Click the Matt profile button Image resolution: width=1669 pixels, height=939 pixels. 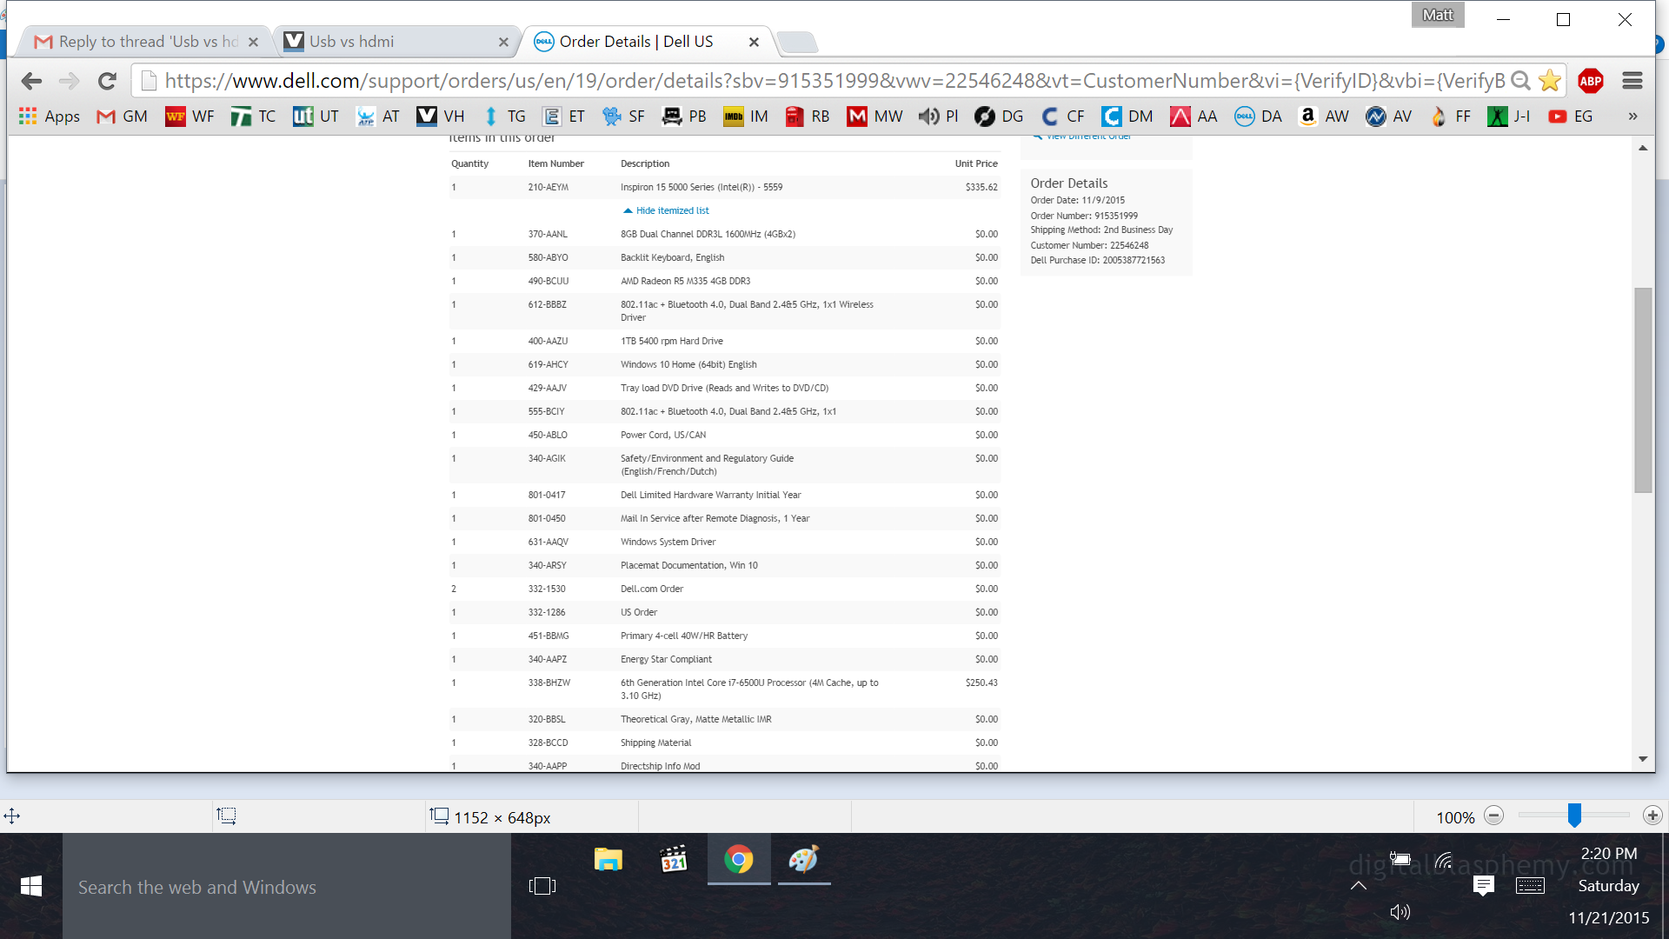point(1438,15)
